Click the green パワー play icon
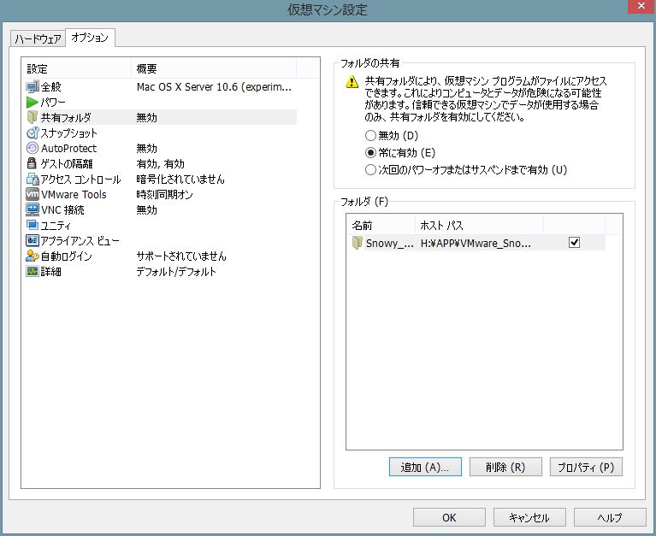The width and height of the screenshot is (656, 536). (x=33, y=102)
